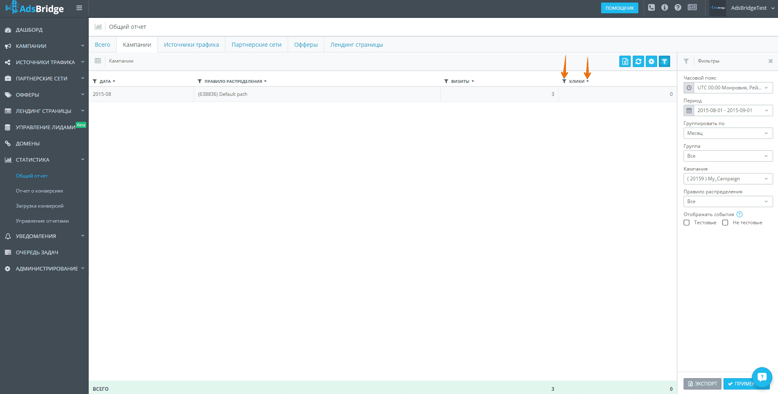
Task: Switch to the Офферы tab
Action: click(x=306, y=45)
